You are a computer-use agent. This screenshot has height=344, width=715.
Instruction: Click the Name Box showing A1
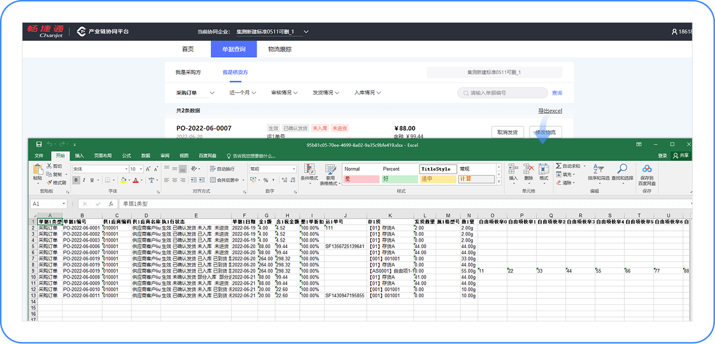(x=48, y=204)
